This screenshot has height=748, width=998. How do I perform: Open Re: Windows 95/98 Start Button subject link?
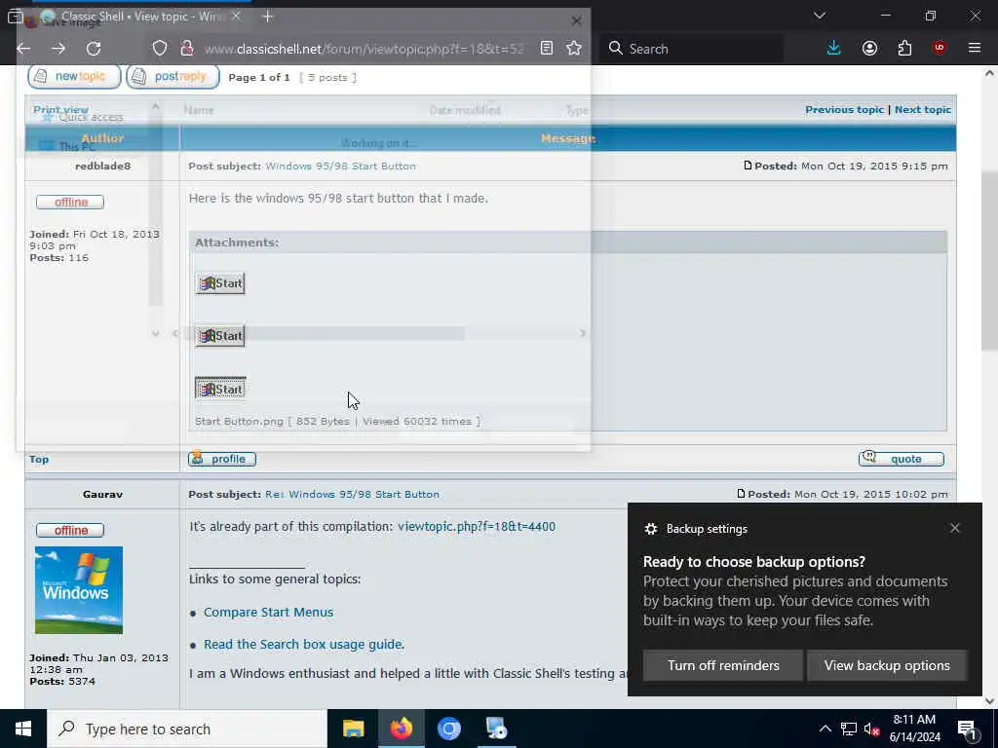[352, 494]
